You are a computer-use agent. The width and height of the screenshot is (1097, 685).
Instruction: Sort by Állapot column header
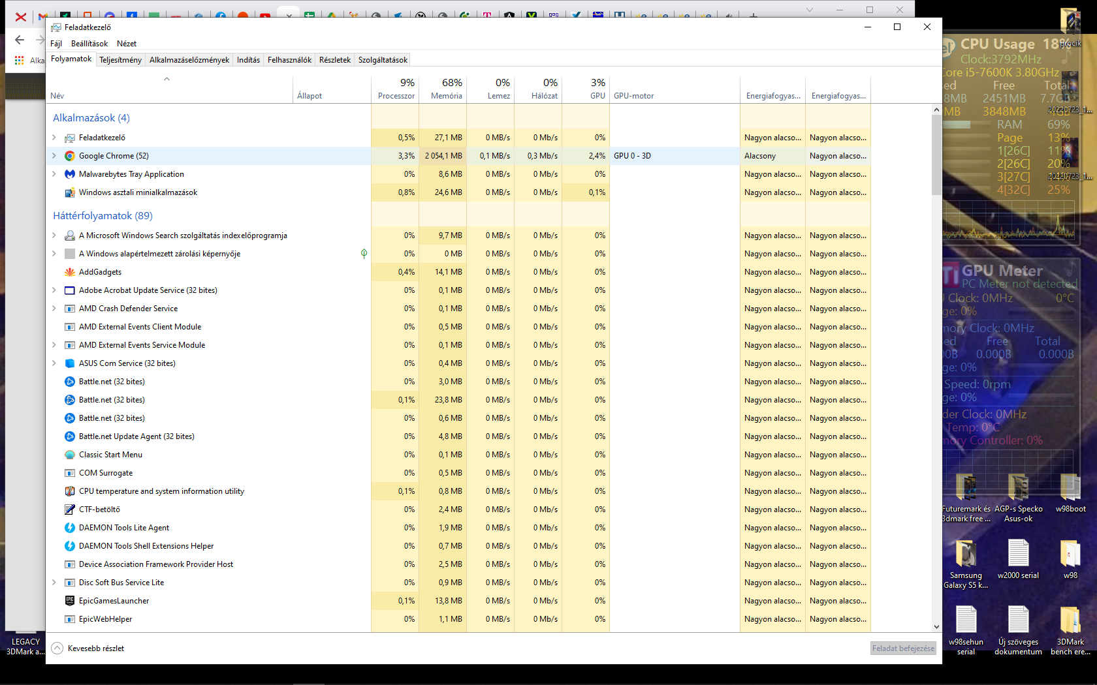click(332, 89)
